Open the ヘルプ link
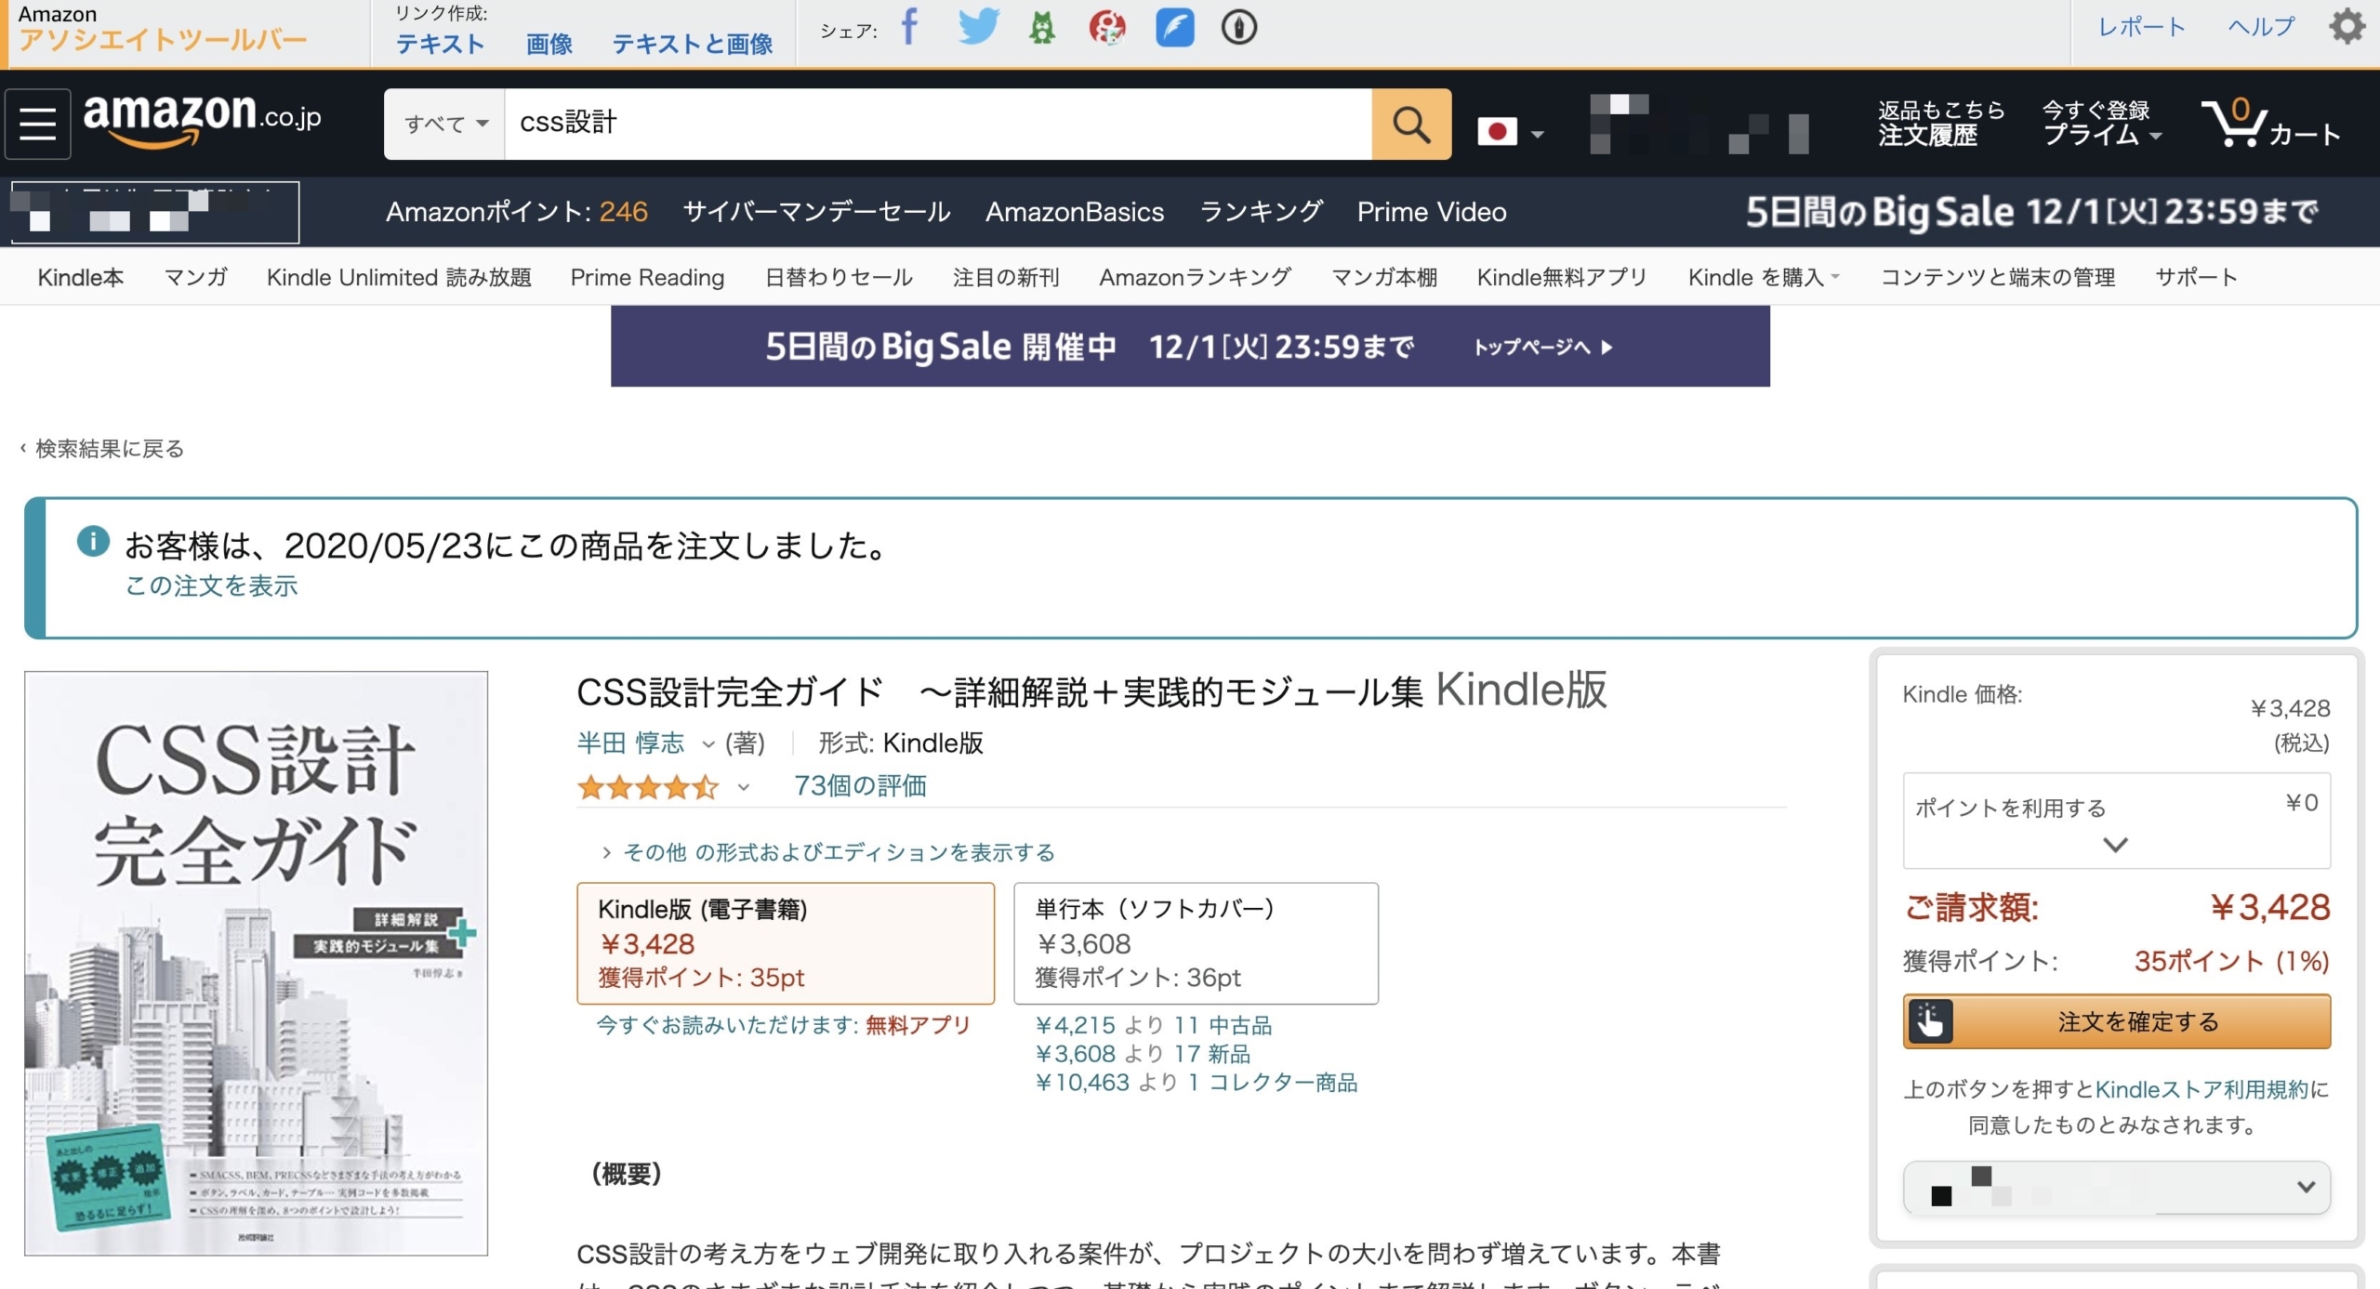 pos(2261,27)
